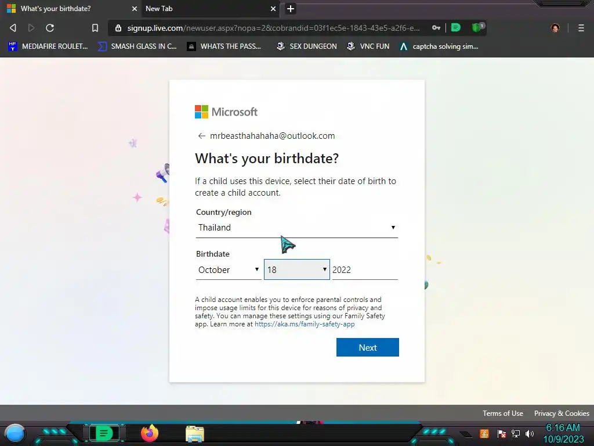Click mrbeasthahahaha@outlook.com text

(273, 136)
